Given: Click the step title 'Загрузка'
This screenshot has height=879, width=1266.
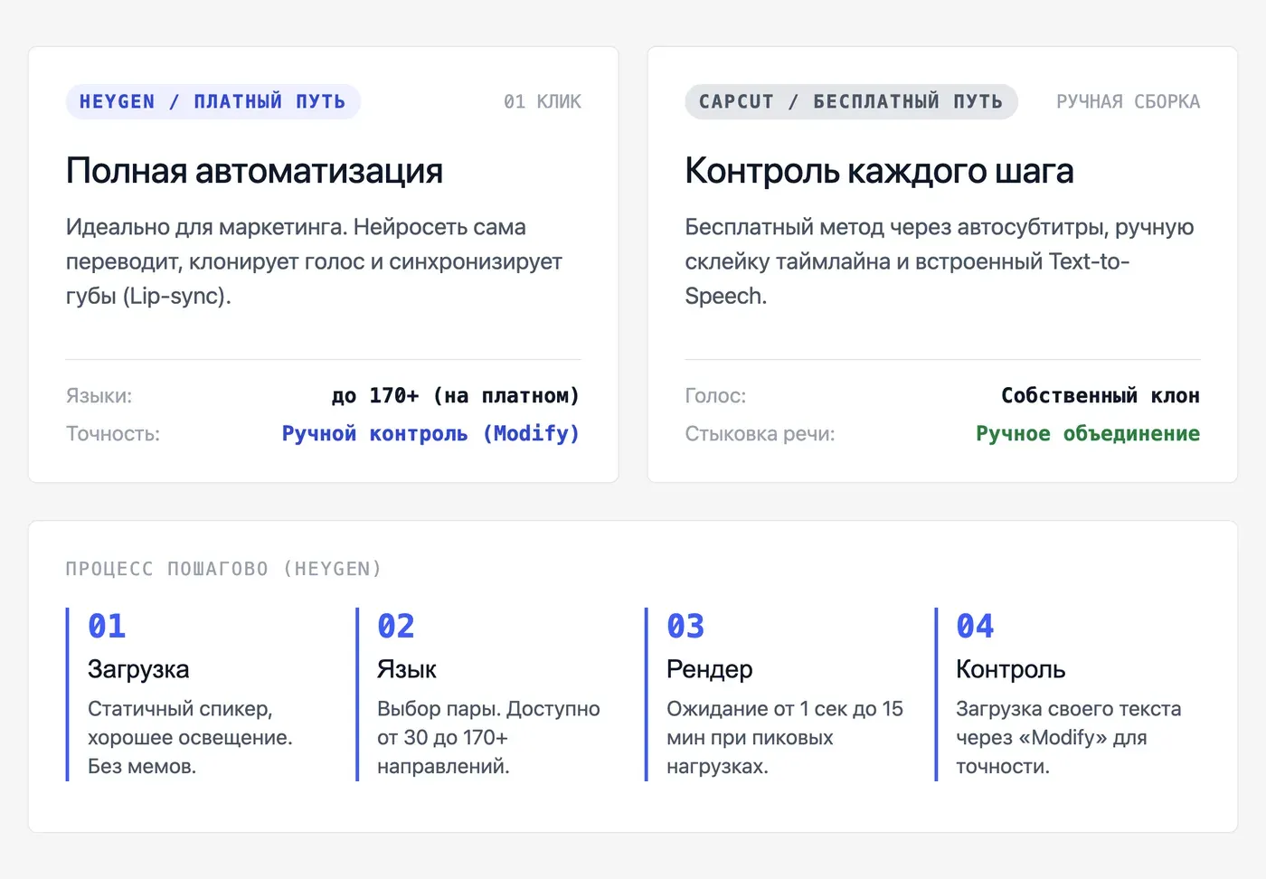Looking at the screenshot, I should [138, 669].
